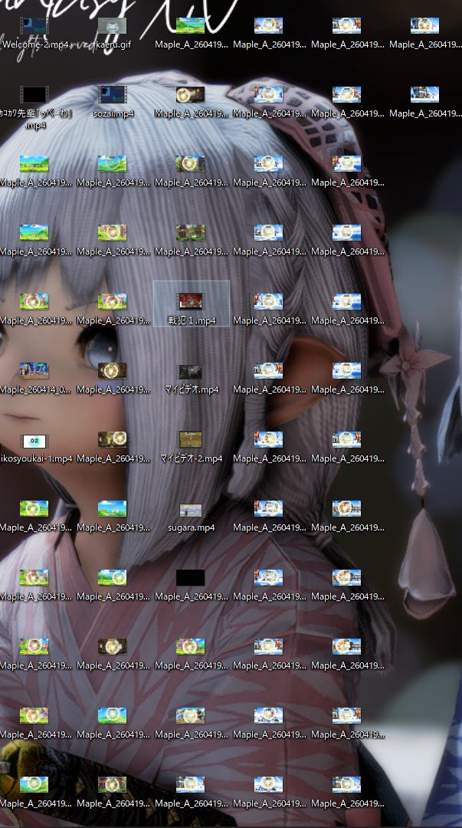Select the Maple_260414_0... video file
462x828 pixels.
coord(34,379)
